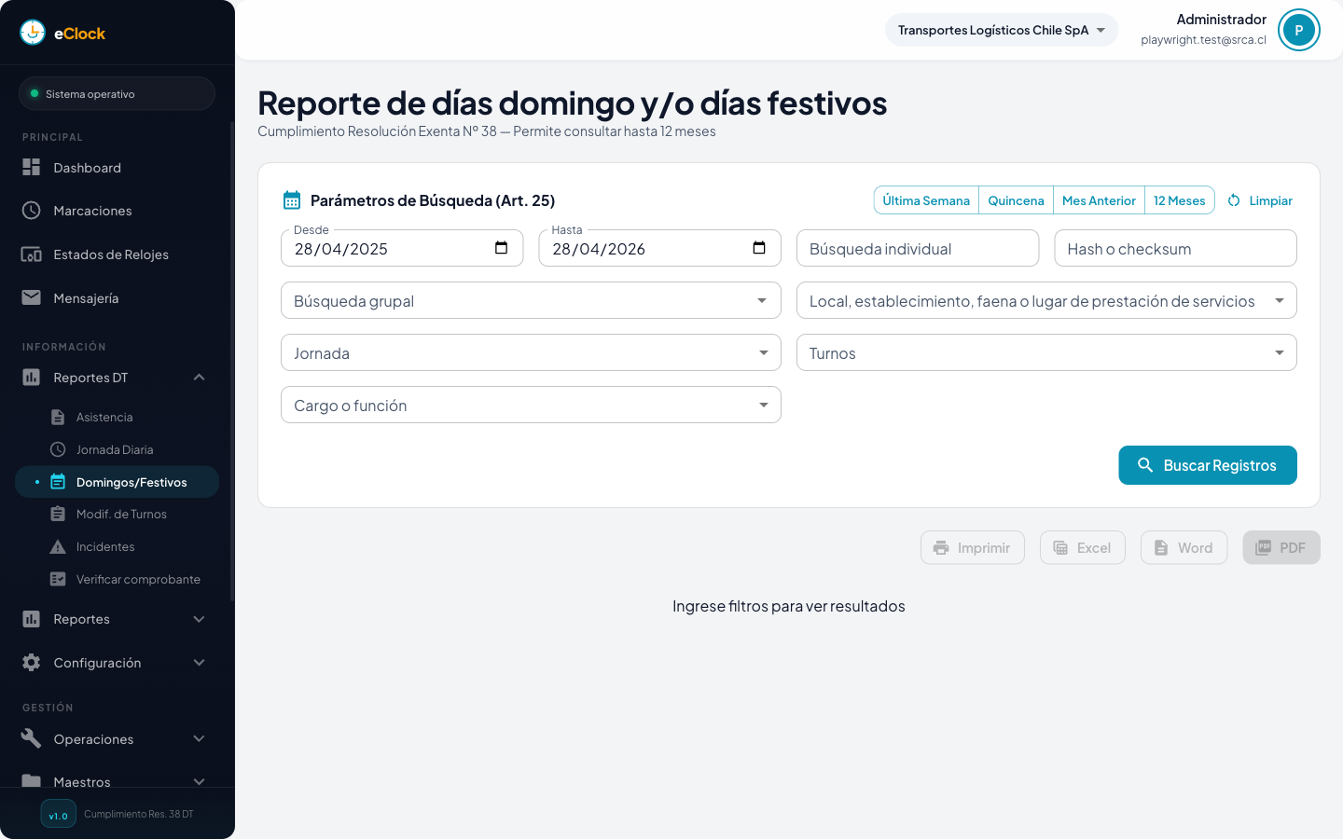The height and width of the screenshot is (839, 1343).
Task: Open the Turnos dropdown
Action: [1046, 352]
